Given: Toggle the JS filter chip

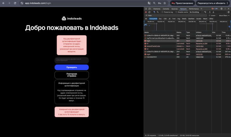Looking at the screenshot, I should click(x=169, y=19).
